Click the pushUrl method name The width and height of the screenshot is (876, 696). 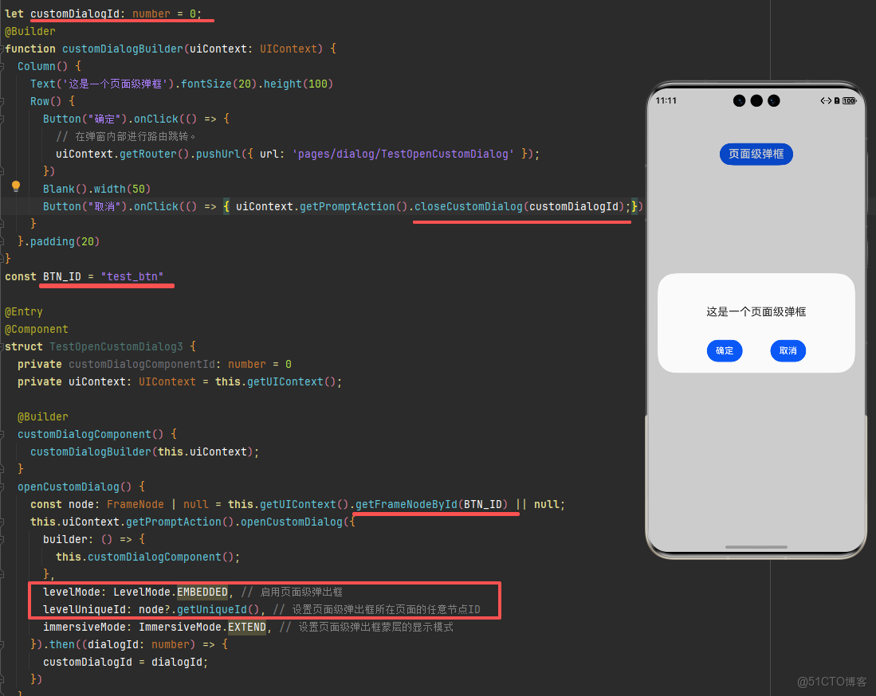pyautogui.click(x=218, y=154)
